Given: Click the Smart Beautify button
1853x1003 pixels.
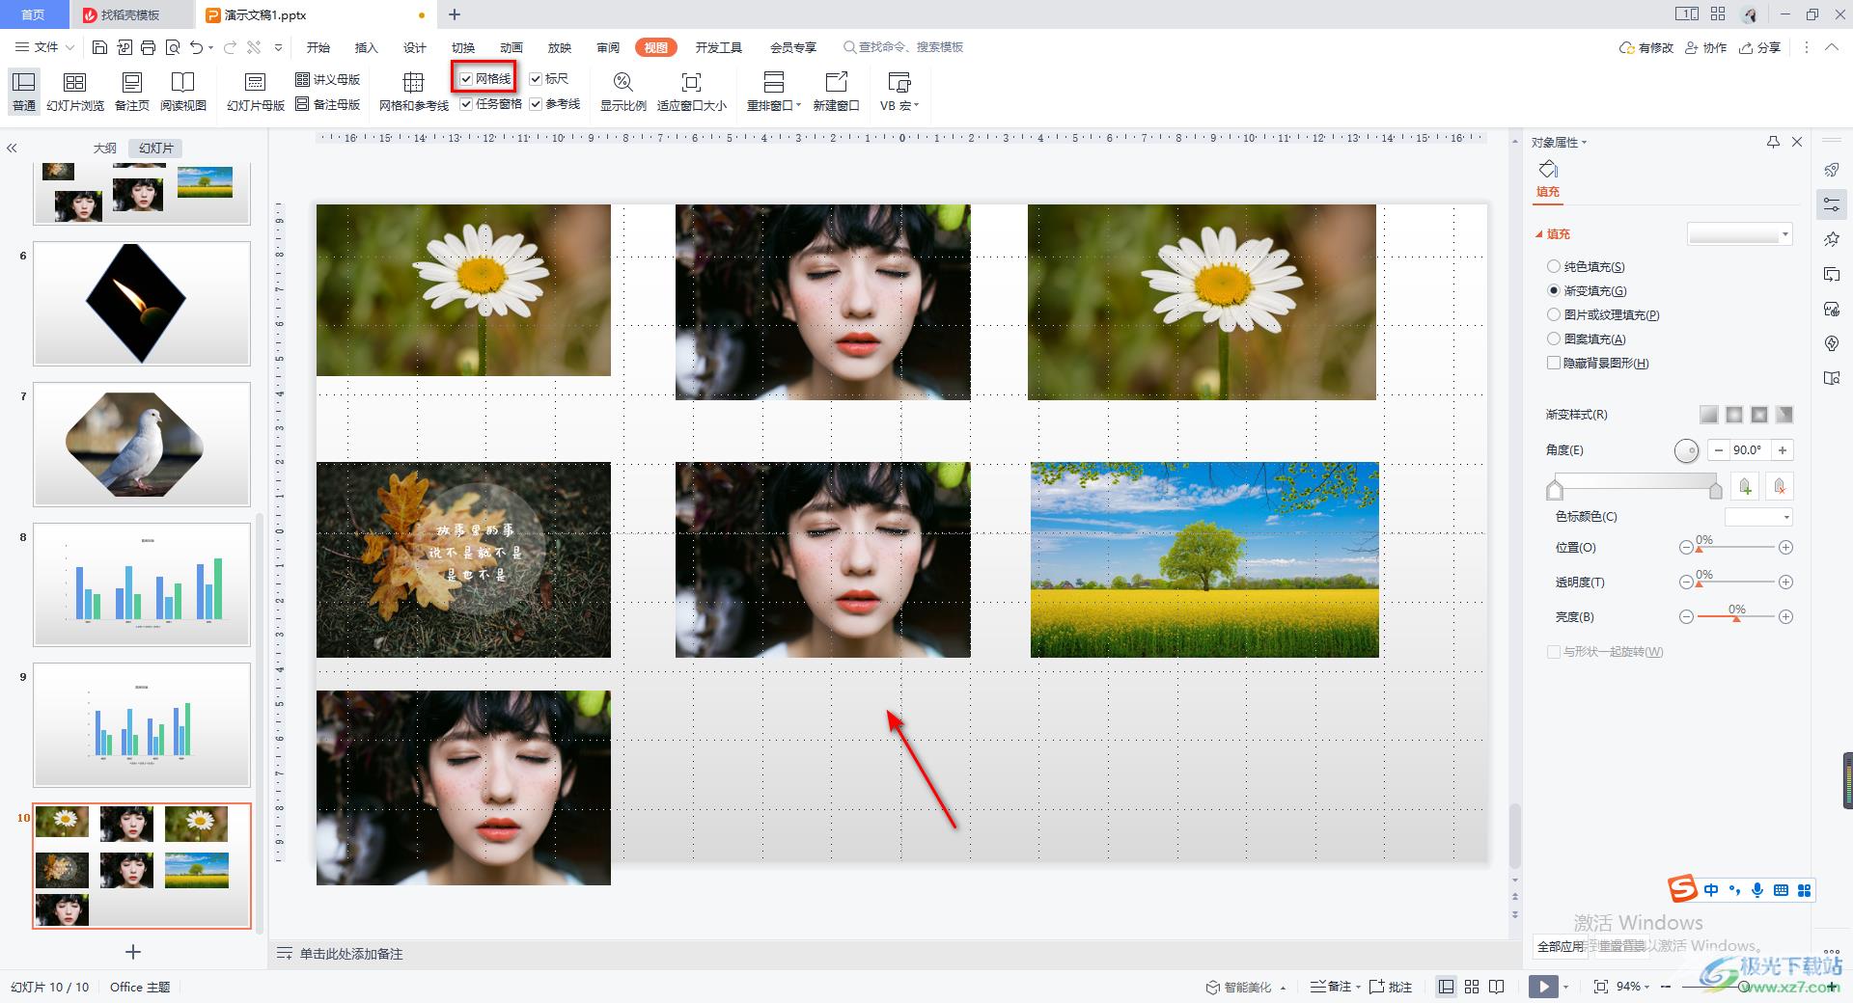Looking at the screenshot, I should coord(1246,987).
